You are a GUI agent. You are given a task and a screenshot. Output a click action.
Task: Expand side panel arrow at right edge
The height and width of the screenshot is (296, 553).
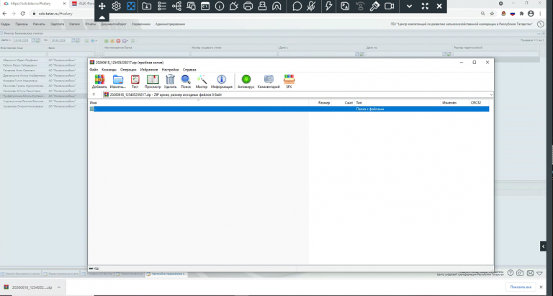(543, 246)
